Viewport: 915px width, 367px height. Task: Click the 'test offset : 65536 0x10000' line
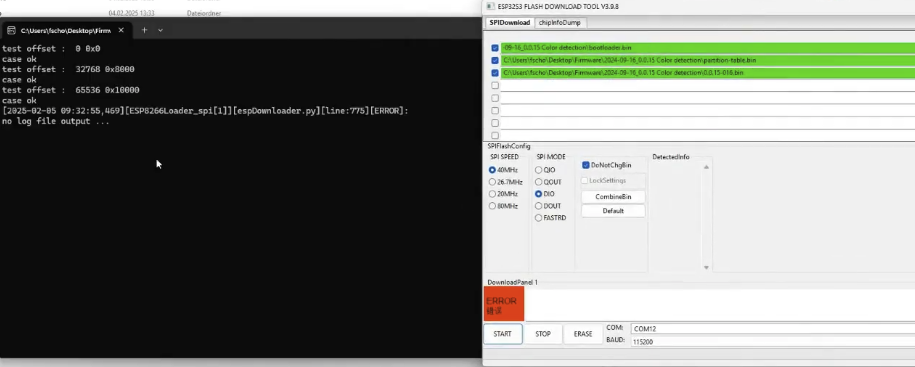click(71, 90)
